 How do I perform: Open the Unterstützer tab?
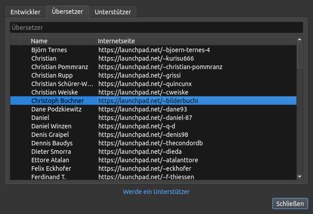[113, 12]
